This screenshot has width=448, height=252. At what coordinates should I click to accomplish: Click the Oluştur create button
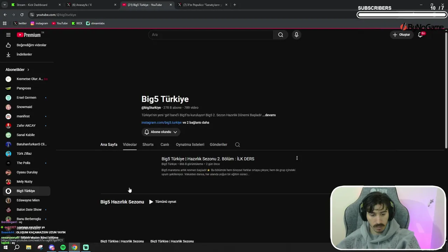(401, 35)
